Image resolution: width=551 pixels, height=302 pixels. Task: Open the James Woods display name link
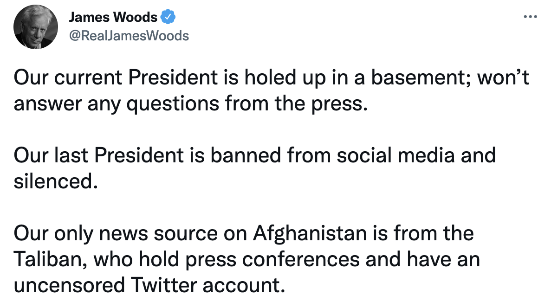[113, 18]
